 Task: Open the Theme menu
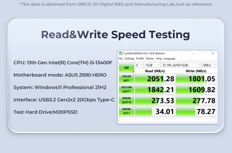[x=150, y=58]
